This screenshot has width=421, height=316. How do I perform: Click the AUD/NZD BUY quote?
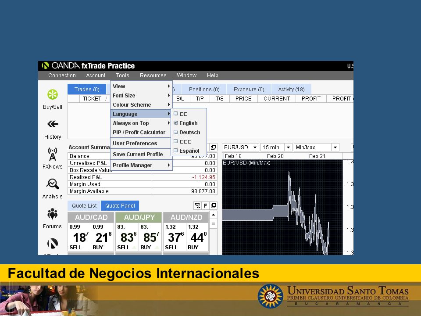click(x=197, y=237)
